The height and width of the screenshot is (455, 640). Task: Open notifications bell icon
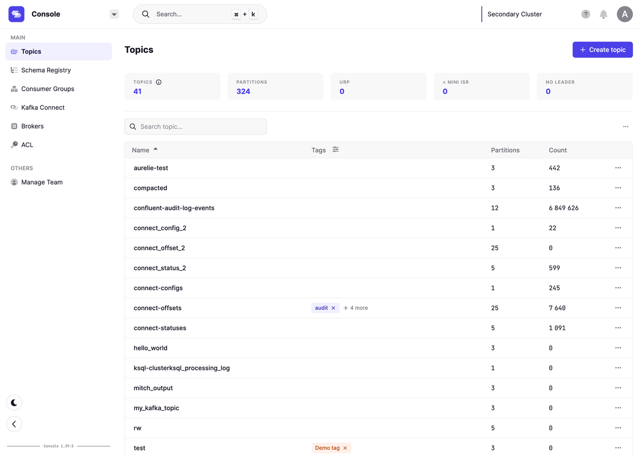tap(603, 14)
